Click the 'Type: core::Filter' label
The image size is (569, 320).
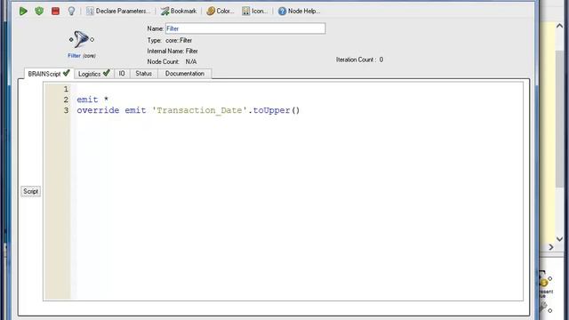(170, 40)
